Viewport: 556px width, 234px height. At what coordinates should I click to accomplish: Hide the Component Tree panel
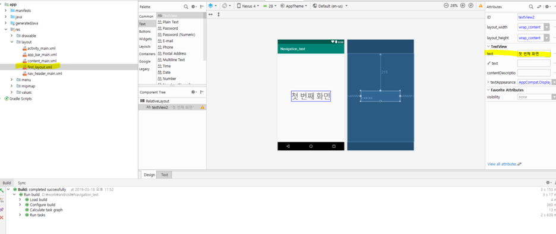coord(202,92)
